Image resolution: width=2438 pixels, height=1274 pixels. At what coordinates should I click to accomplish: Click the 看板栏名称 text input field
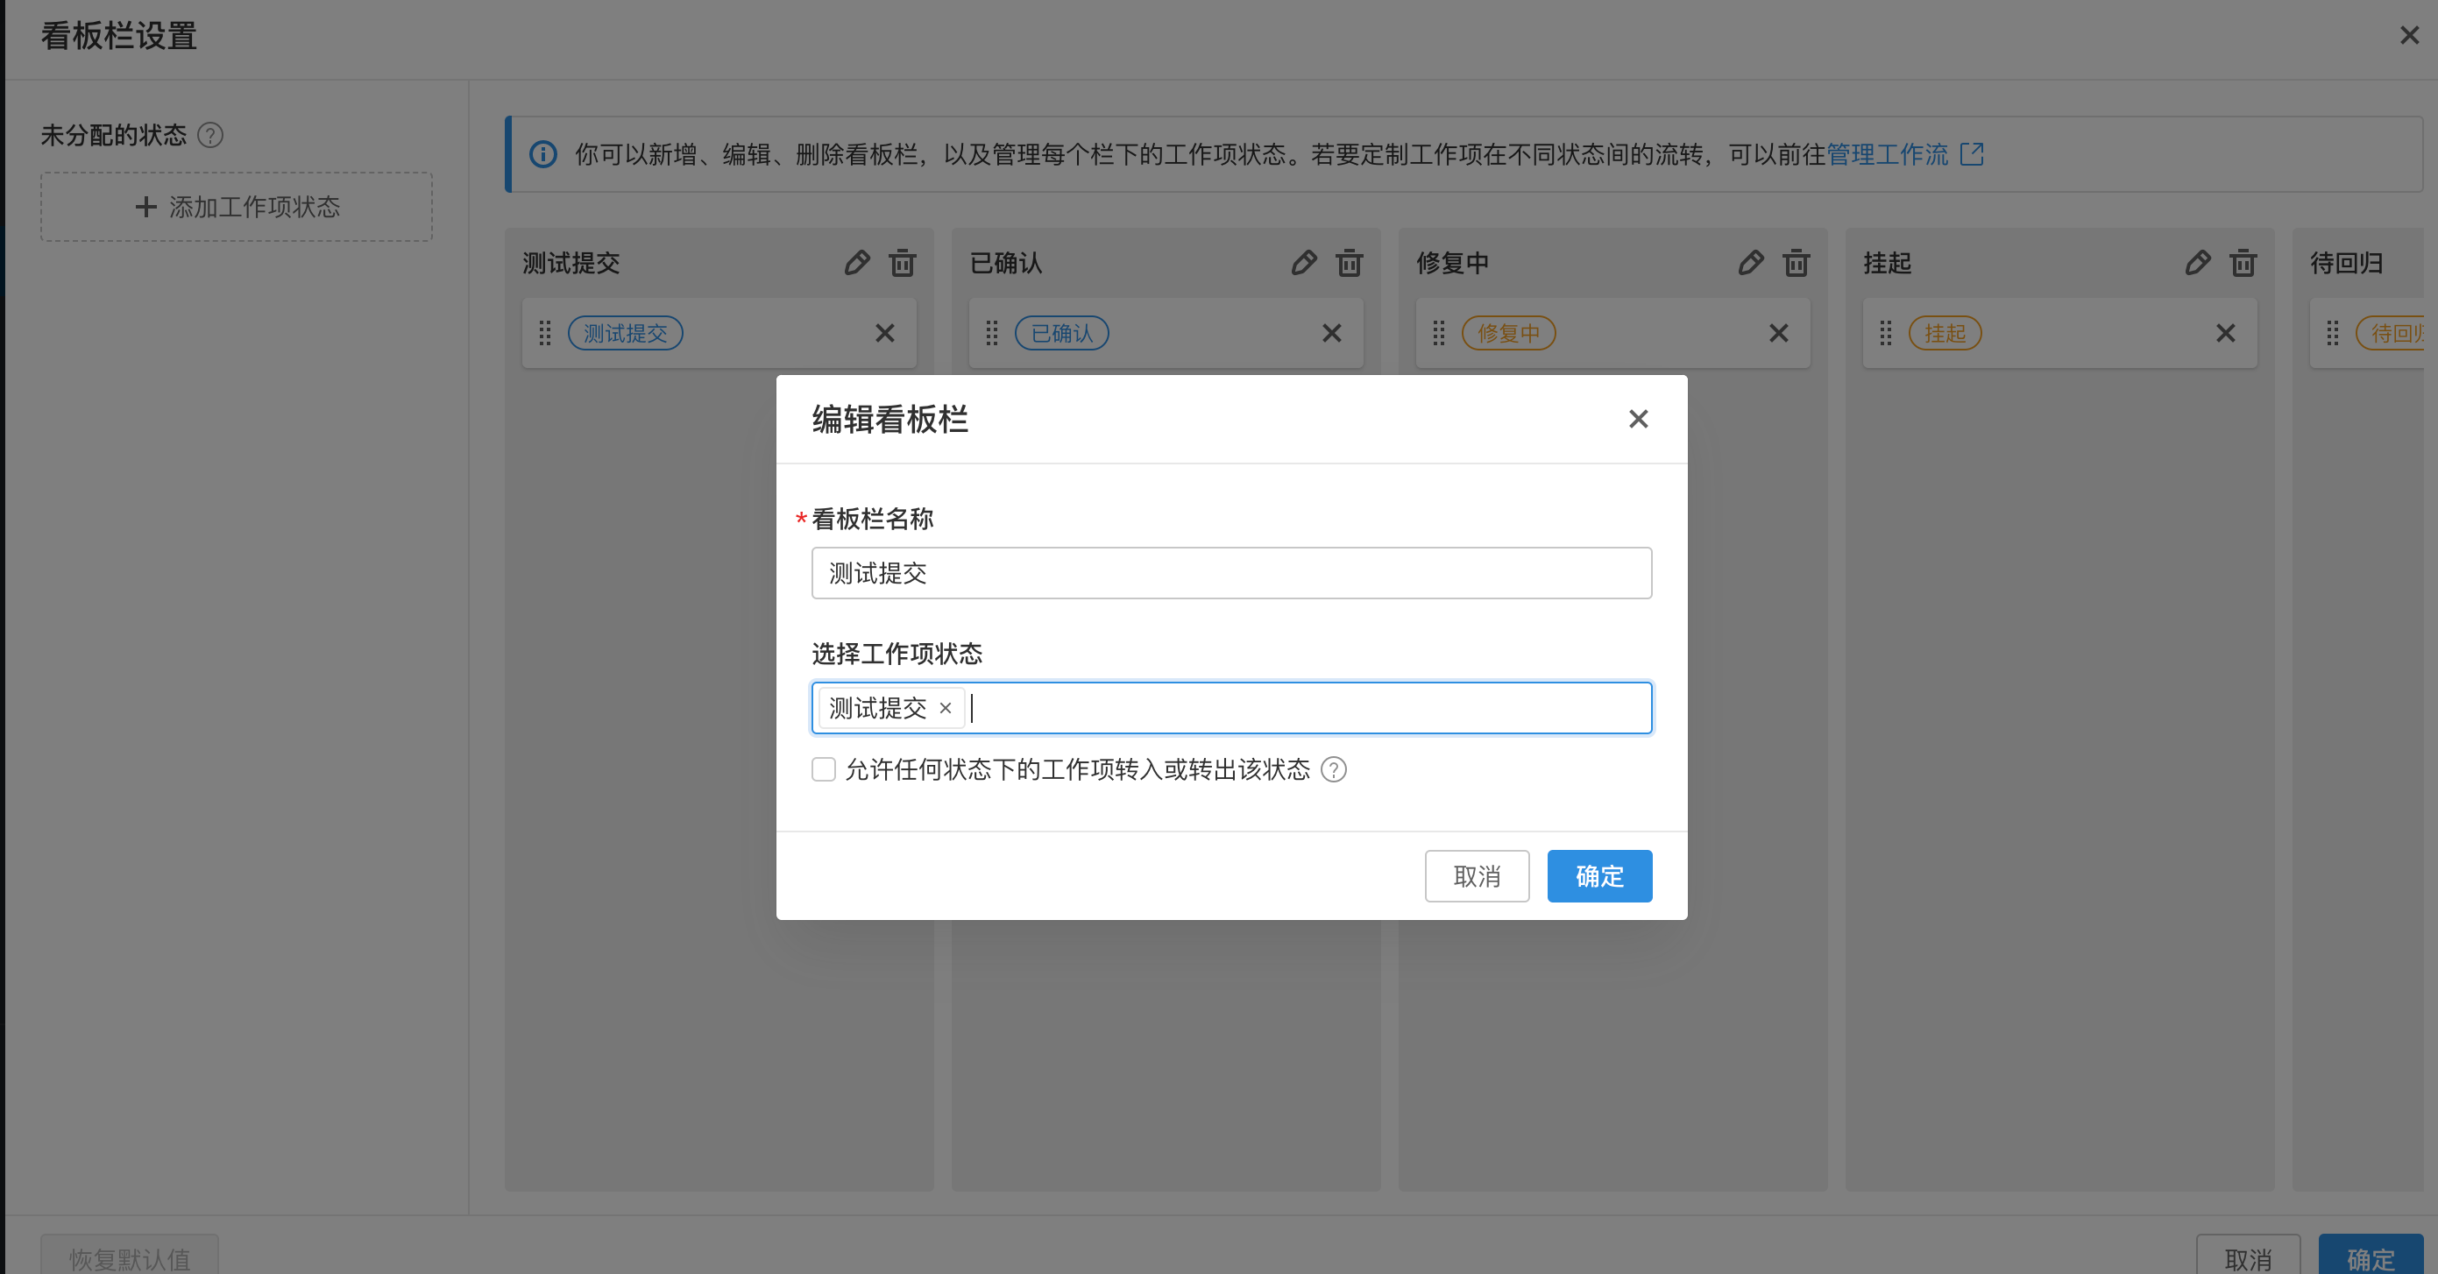pyautogui.click(x=1230, y=573)
